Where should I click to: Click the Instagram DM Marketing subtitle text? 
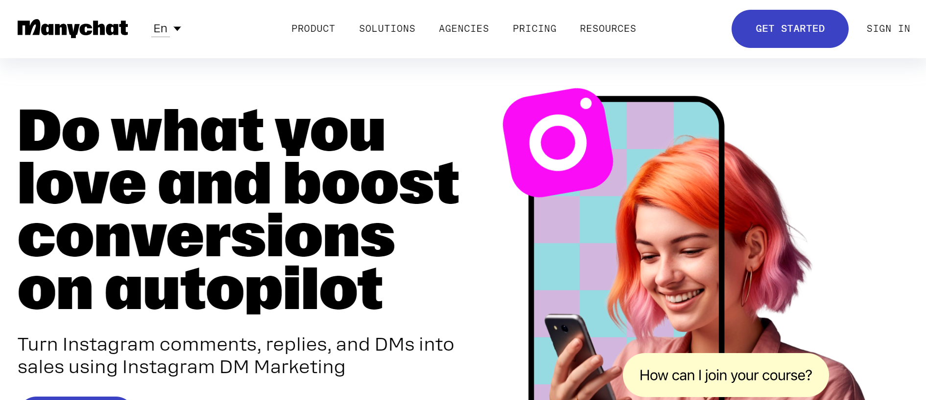(x=236, y=356)
